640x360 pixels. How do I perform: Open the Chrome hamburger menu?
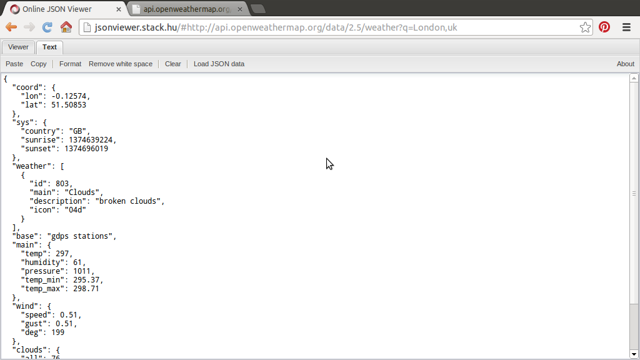625,27
